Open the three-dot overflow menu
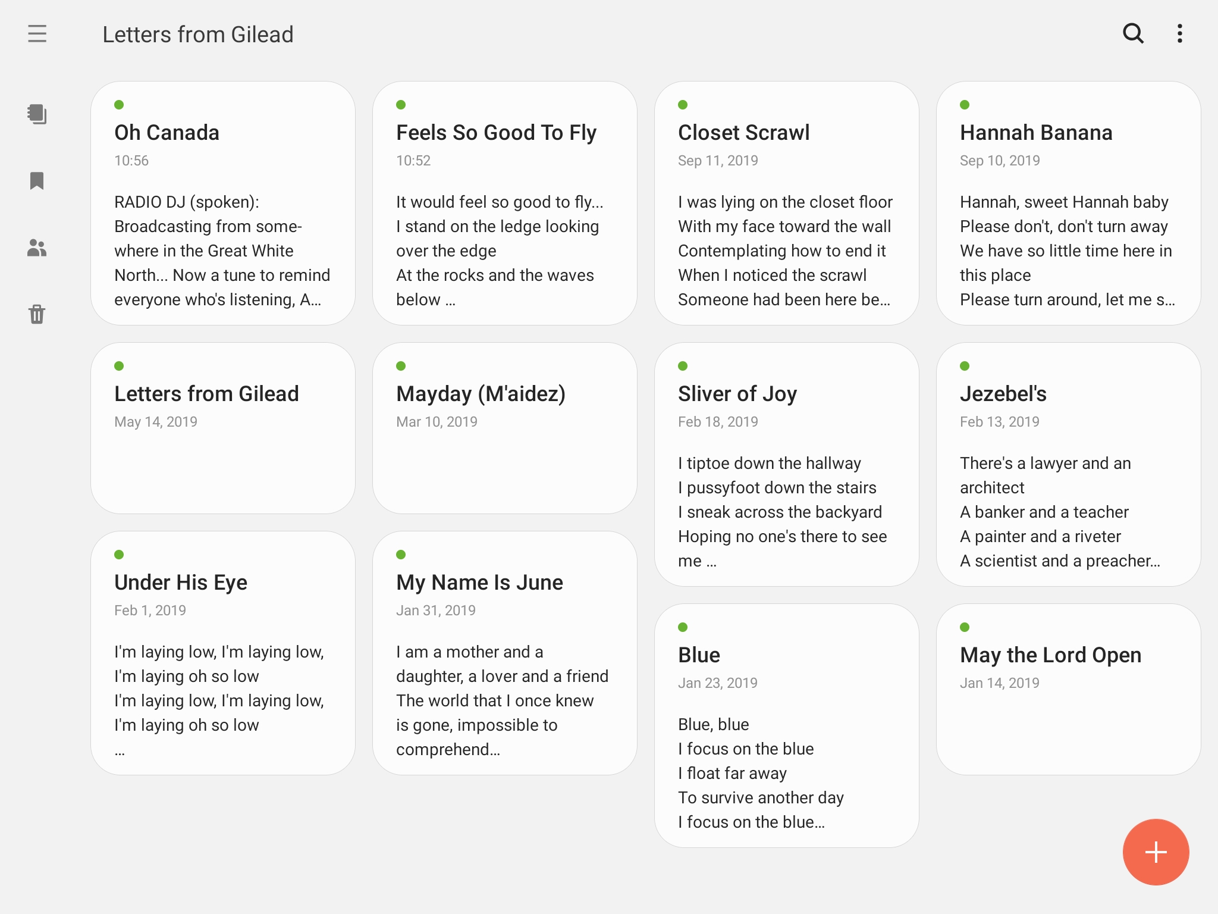The width and height of the screenshot is (1218, 914). click(x=1180, y=34)
